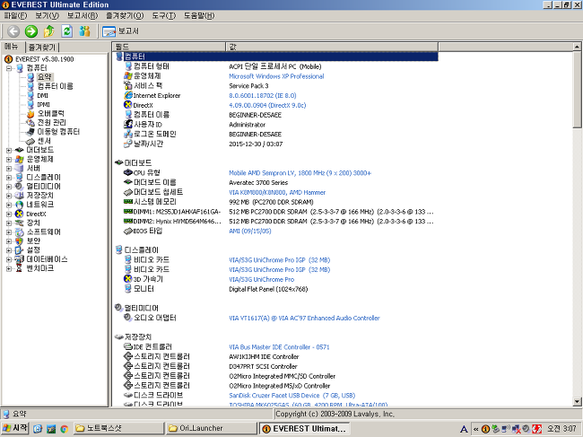583x437 pixels.
Task: Click the 데이터베이스 tree icon
Action: pos(20,259)
